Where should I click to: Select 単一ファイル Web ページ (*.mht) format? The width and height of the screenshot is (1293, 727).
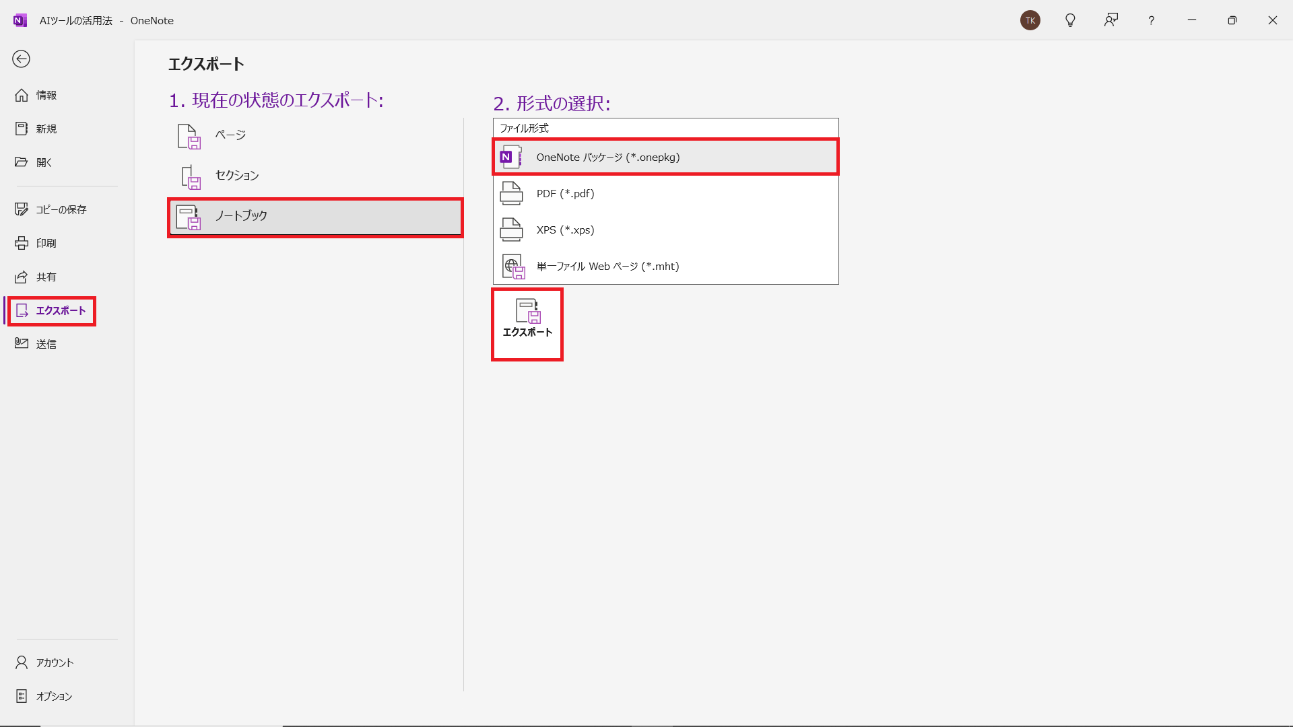(x=665, y=266)
